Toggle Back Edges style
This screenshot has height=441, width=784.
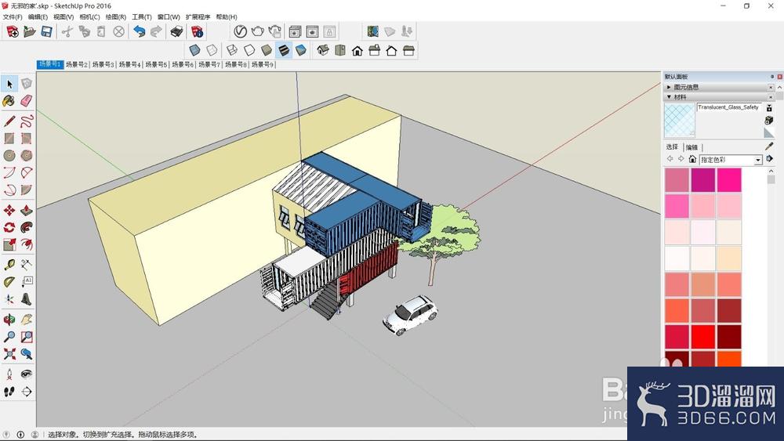click(x=212, y=50)
